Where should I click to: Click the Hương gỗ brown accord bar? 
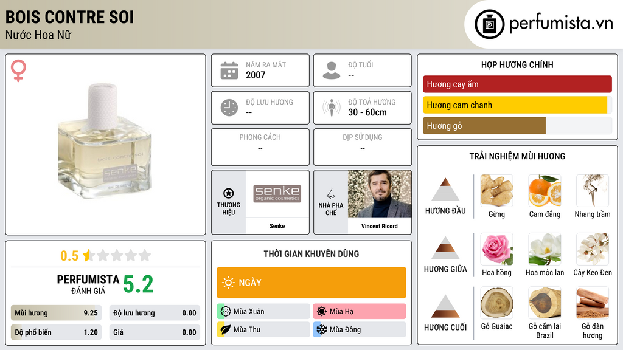[484, 126]
